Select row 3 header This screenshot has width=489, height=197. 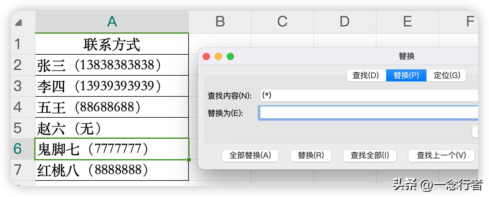18,86
